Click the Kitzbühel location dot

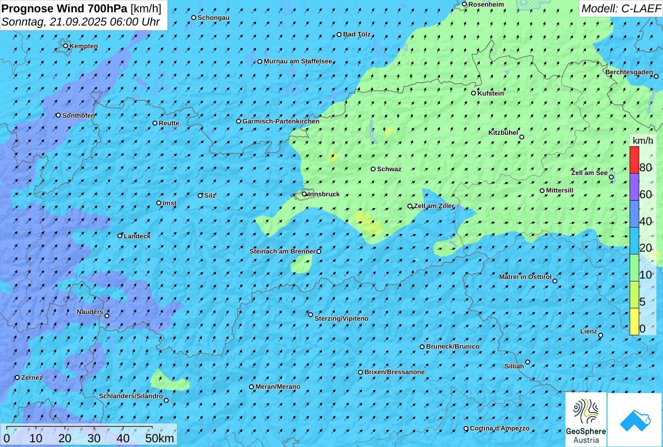(522, 137)
